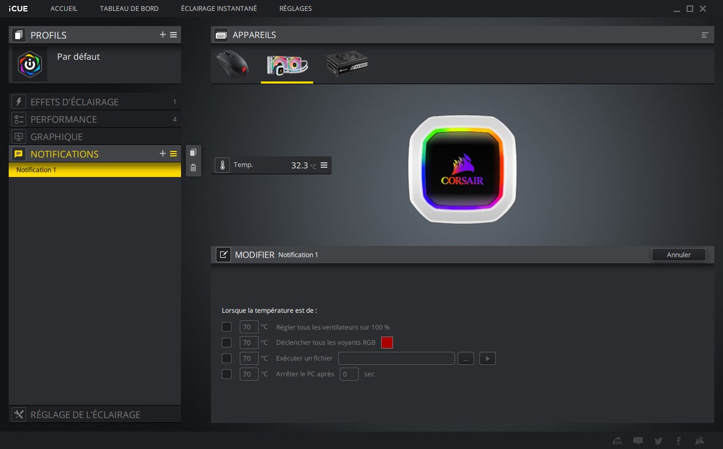The image size is (723, 449).
Task: Add a new notification with plus icon
Action: coord(163,154)
